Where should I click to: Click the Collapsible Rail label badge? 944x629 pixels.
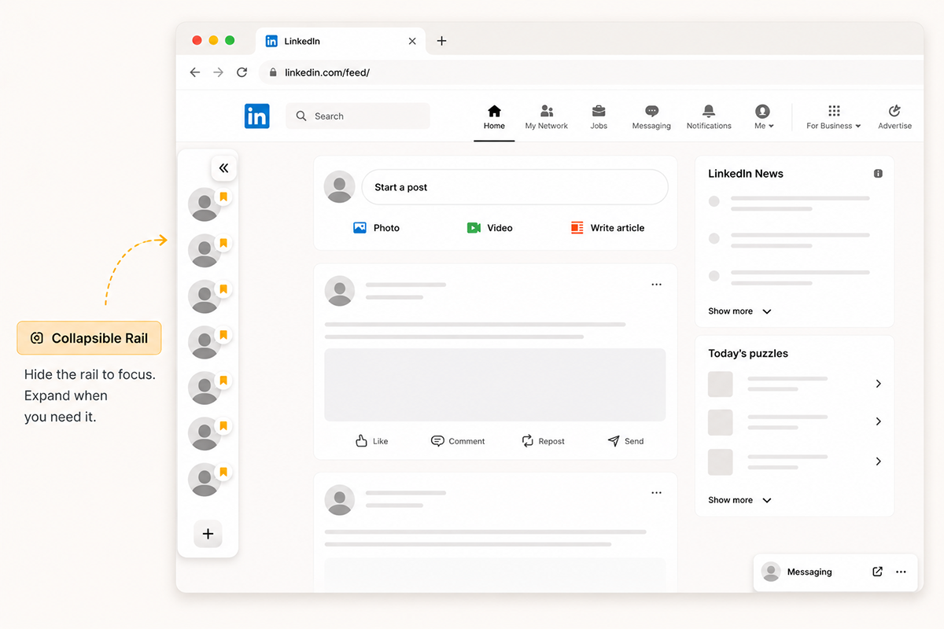pos(89,338)
